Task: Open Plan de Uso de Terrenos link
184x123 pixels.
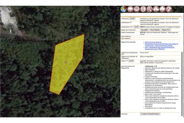Action: point(153,42)
